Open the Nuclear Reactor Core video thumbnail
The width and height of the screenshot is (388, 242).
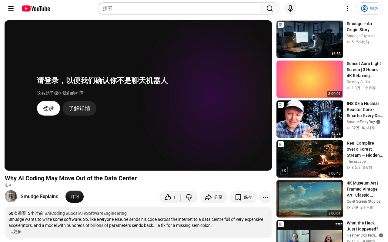point(310,119)
